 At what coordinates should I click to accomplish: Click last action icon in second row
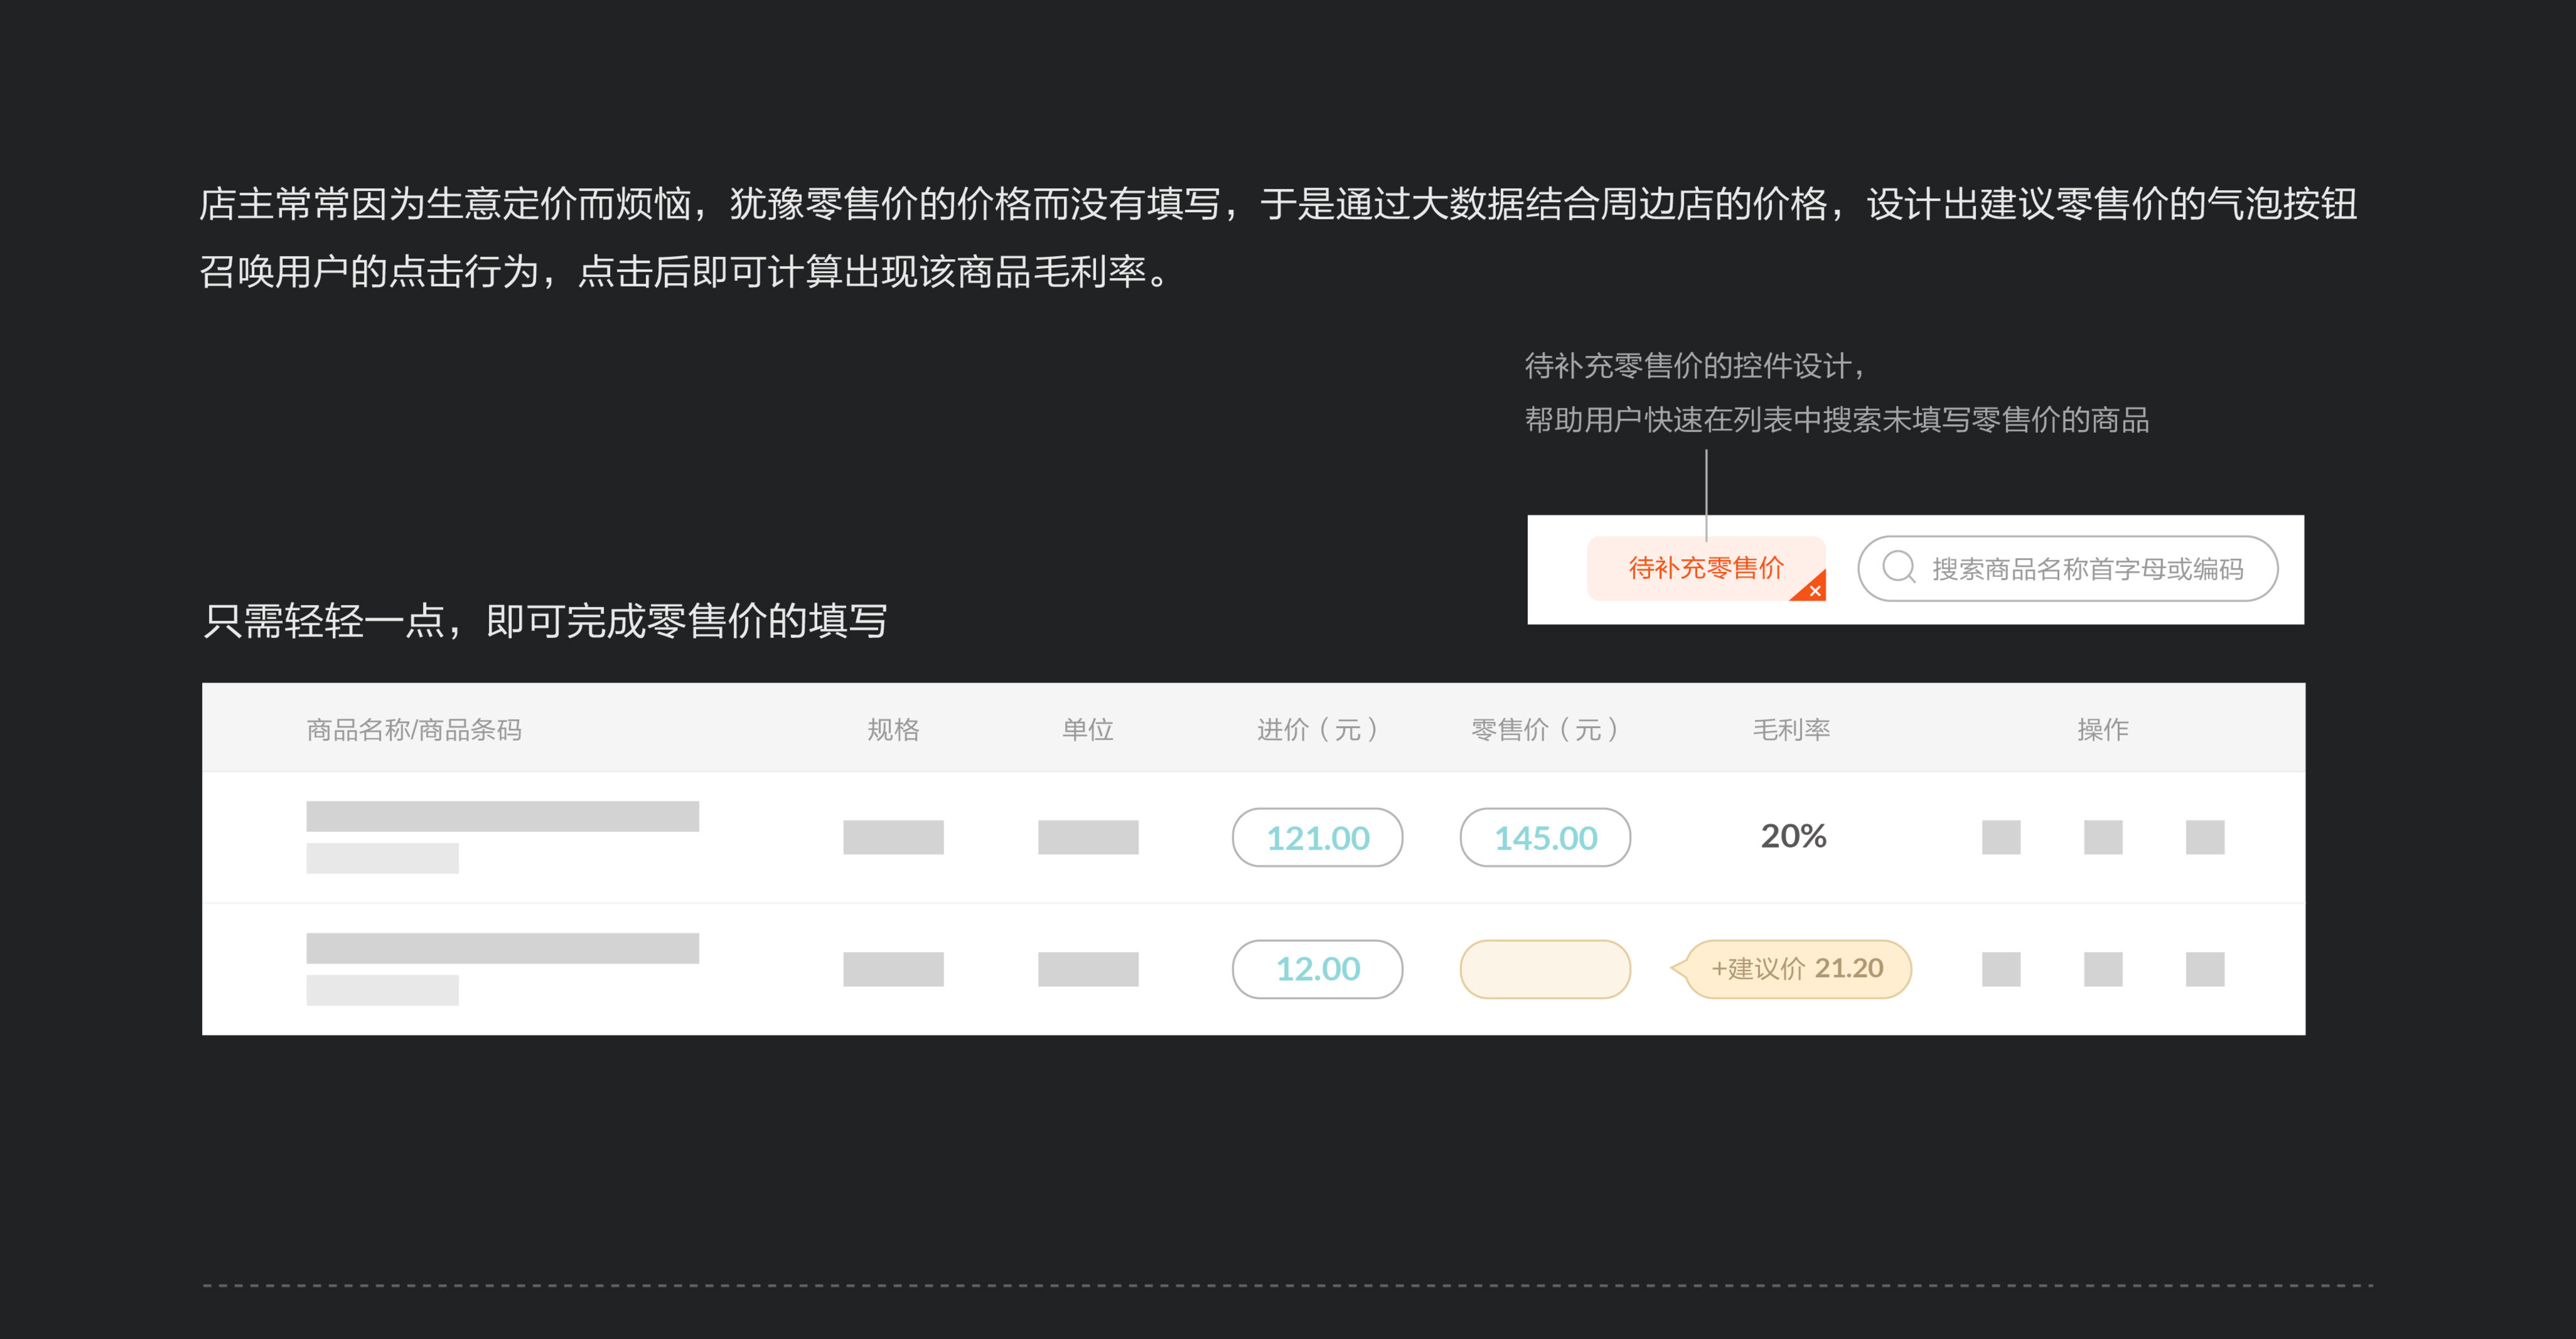2205,969
